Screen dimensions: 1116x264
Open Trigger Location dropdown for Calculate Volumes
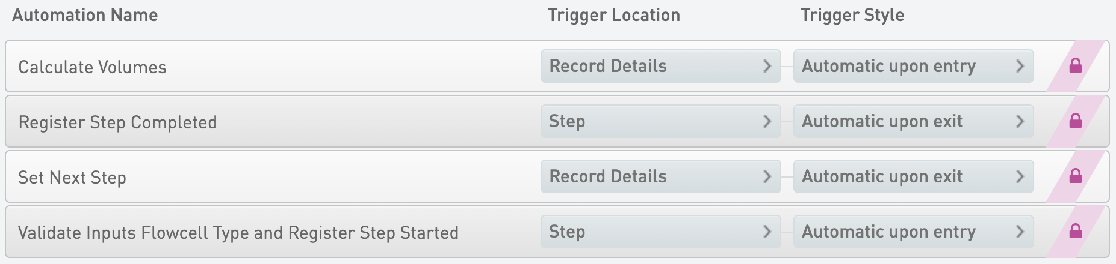tap(660, 66)
